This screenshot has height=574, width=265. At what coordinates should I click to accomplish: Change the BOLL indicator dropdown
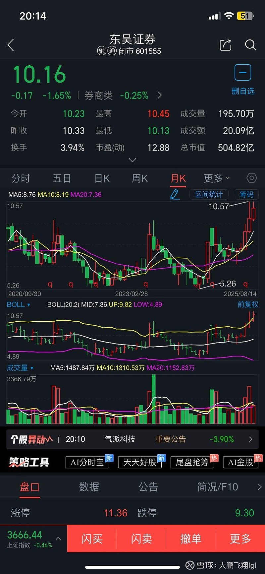(19, 304)
